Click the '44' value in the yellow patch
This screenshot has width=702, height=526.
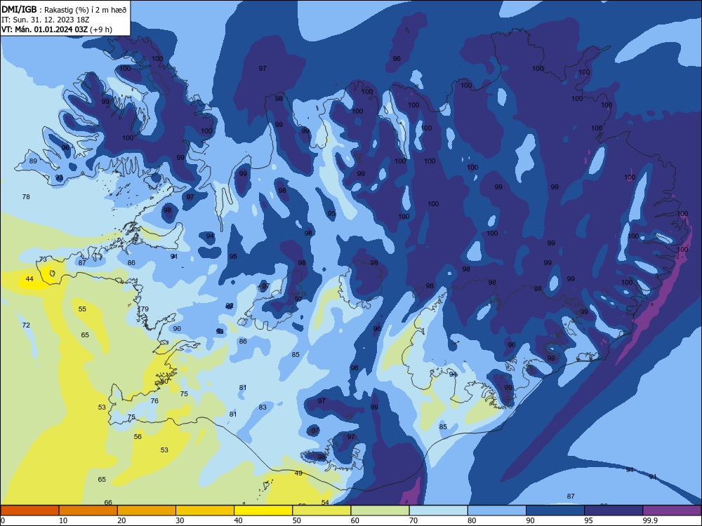[x=29, y=279]
